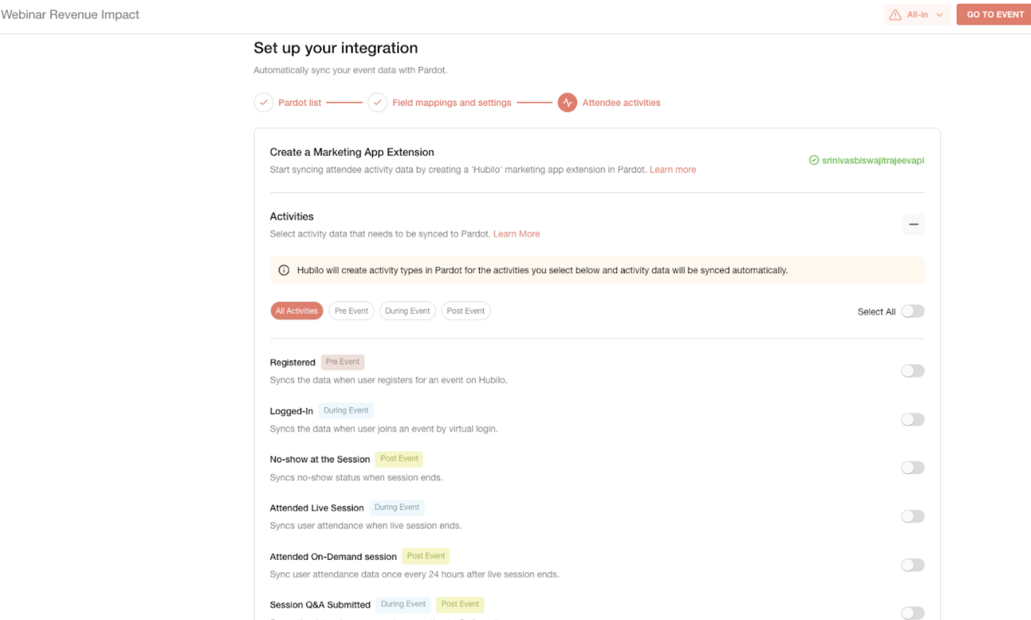Turn on No-show at the Session toggle
Screen dimensions: 1031x620
(x=913, y=468)
